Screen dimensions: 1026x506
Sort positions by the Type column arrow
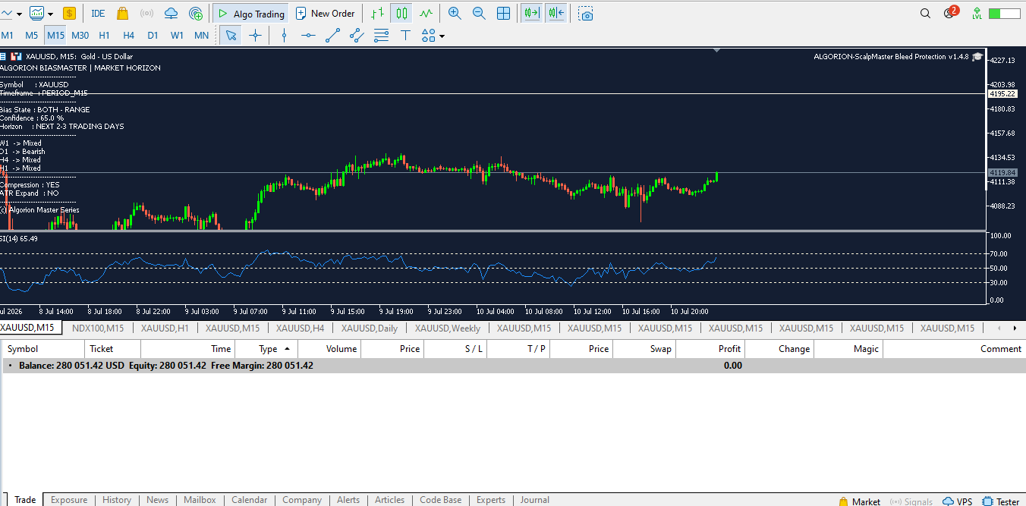[x=287, y=349]
